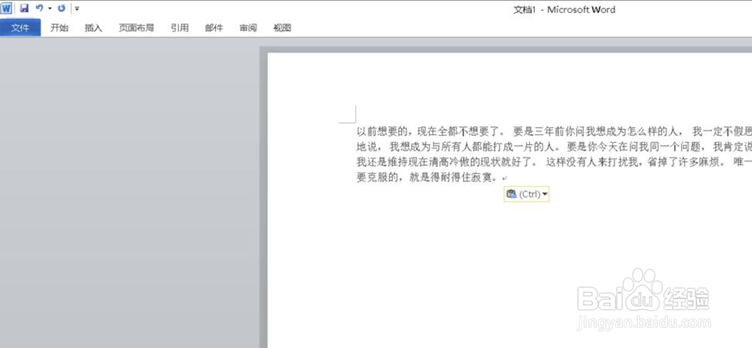This screenshot has height=348, width=752.
Task: Click the text line starting 以前想要的
Action: [x=554, y=131]
